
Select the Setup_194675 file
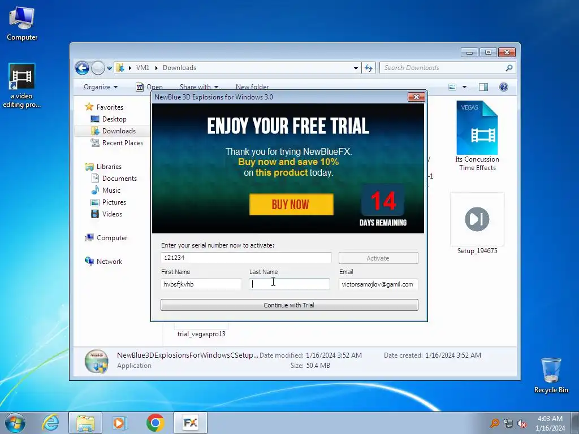pyautogui.click(x=477, y=224)
